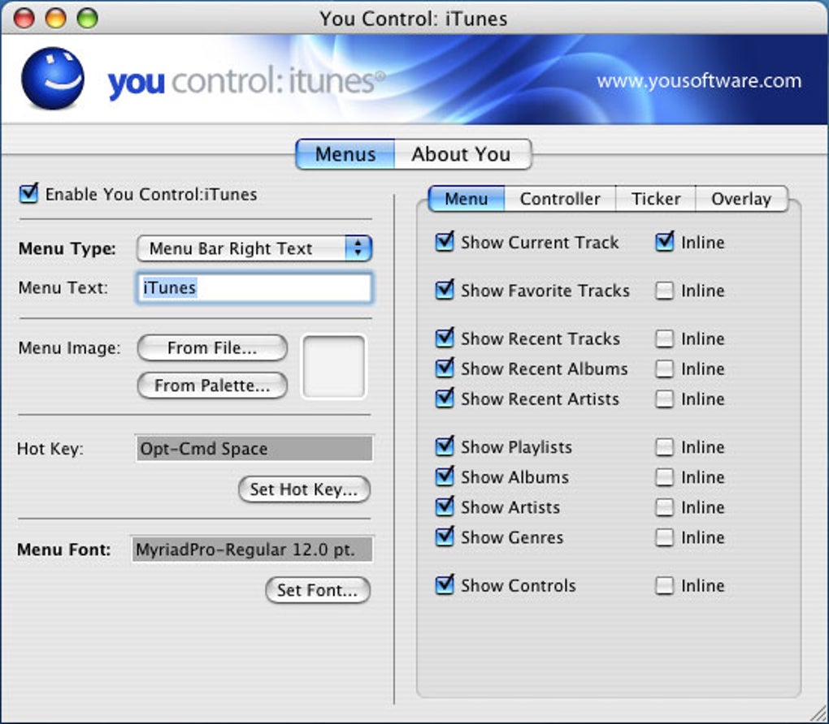Click the empty menu image well

(x=333, y=367)
